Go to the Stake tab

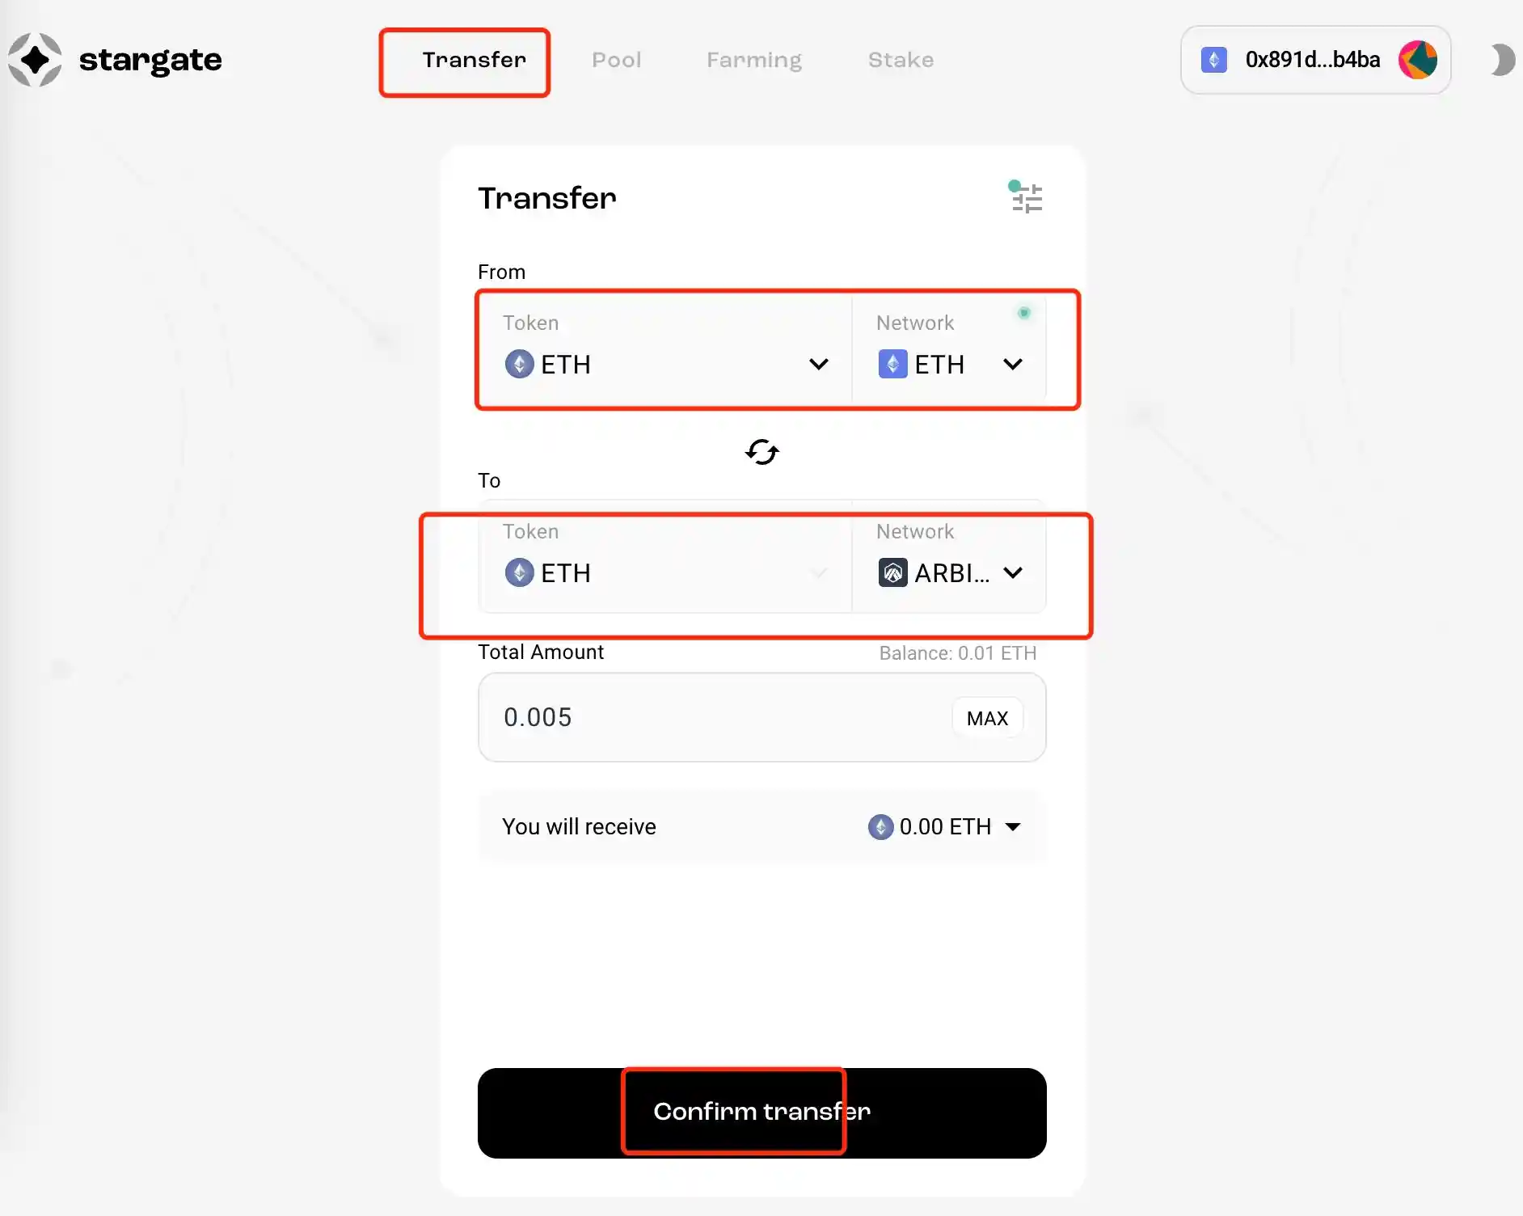click(901, 60)
